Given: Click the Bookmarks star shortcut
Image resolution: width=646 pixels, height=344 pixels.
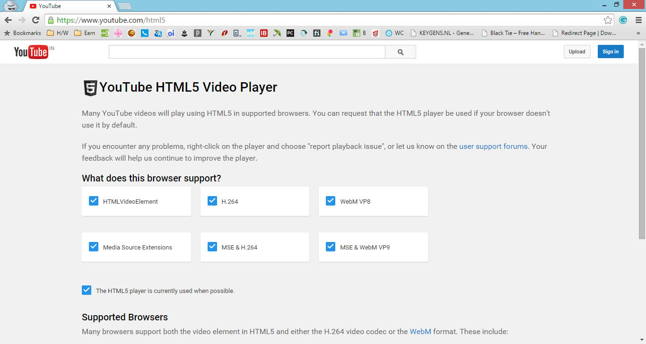Looking at the screenshot, I should pos(22,33).
